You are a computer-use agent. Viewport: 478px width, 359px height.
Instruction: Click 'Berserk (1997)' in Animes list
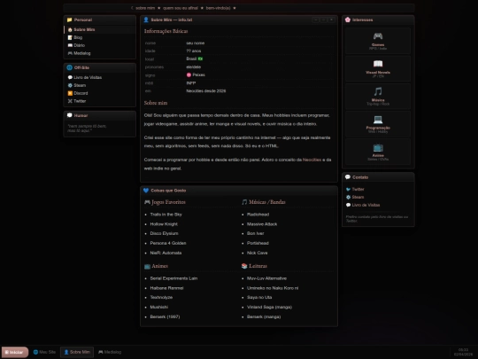pyautogui.click(x=165, y=316)
